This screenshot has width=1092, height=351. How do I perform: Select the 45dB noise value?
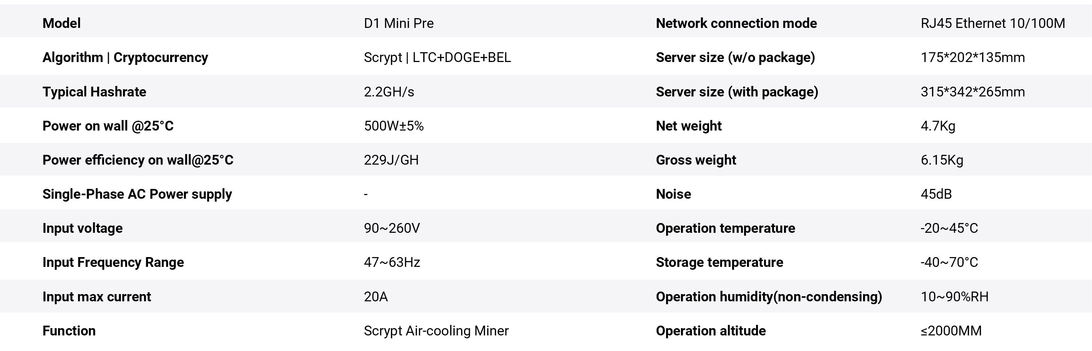(936, 194)
